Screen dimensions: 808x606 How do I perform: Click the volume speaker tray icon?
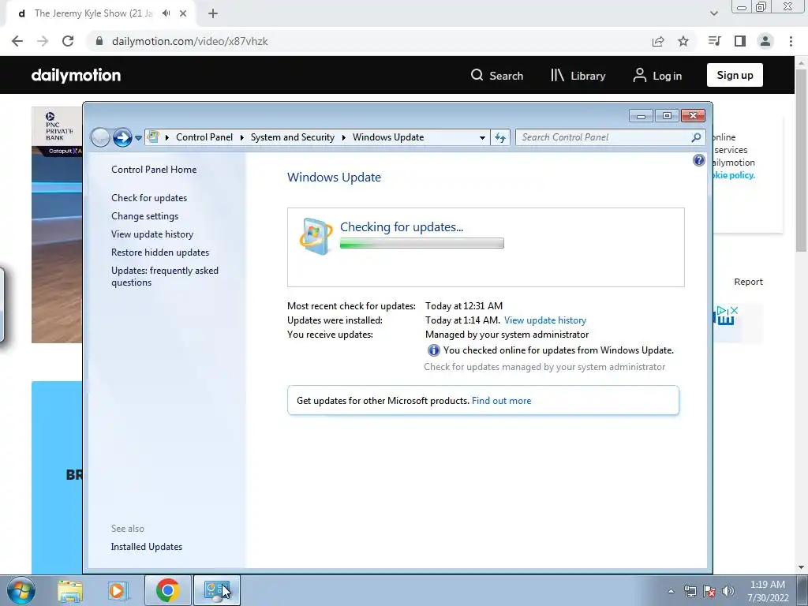(728, 592)
